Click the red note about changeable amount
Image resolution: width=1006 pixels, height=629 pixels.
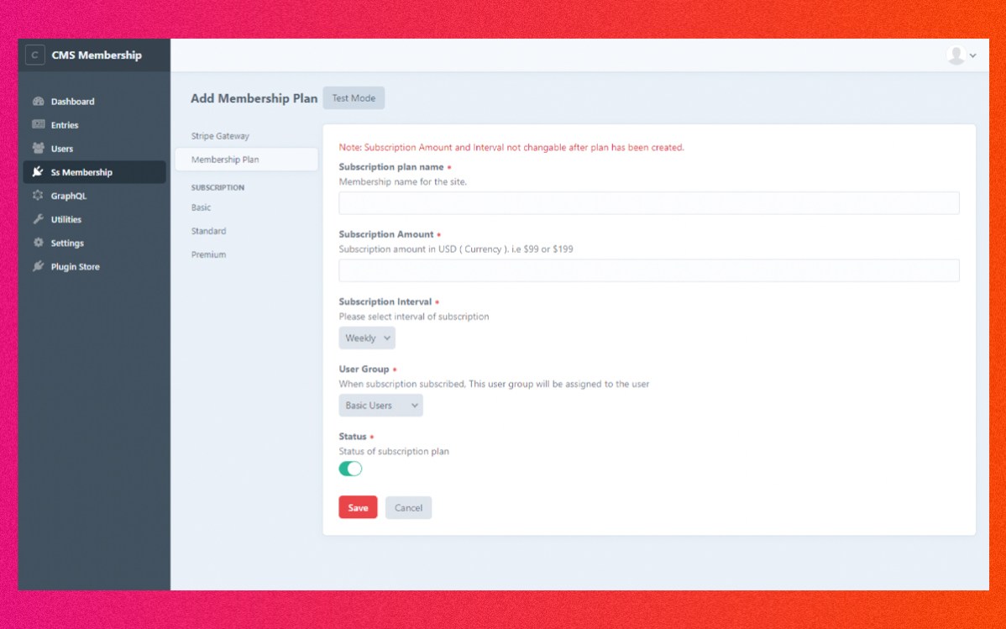pos(511,148)
